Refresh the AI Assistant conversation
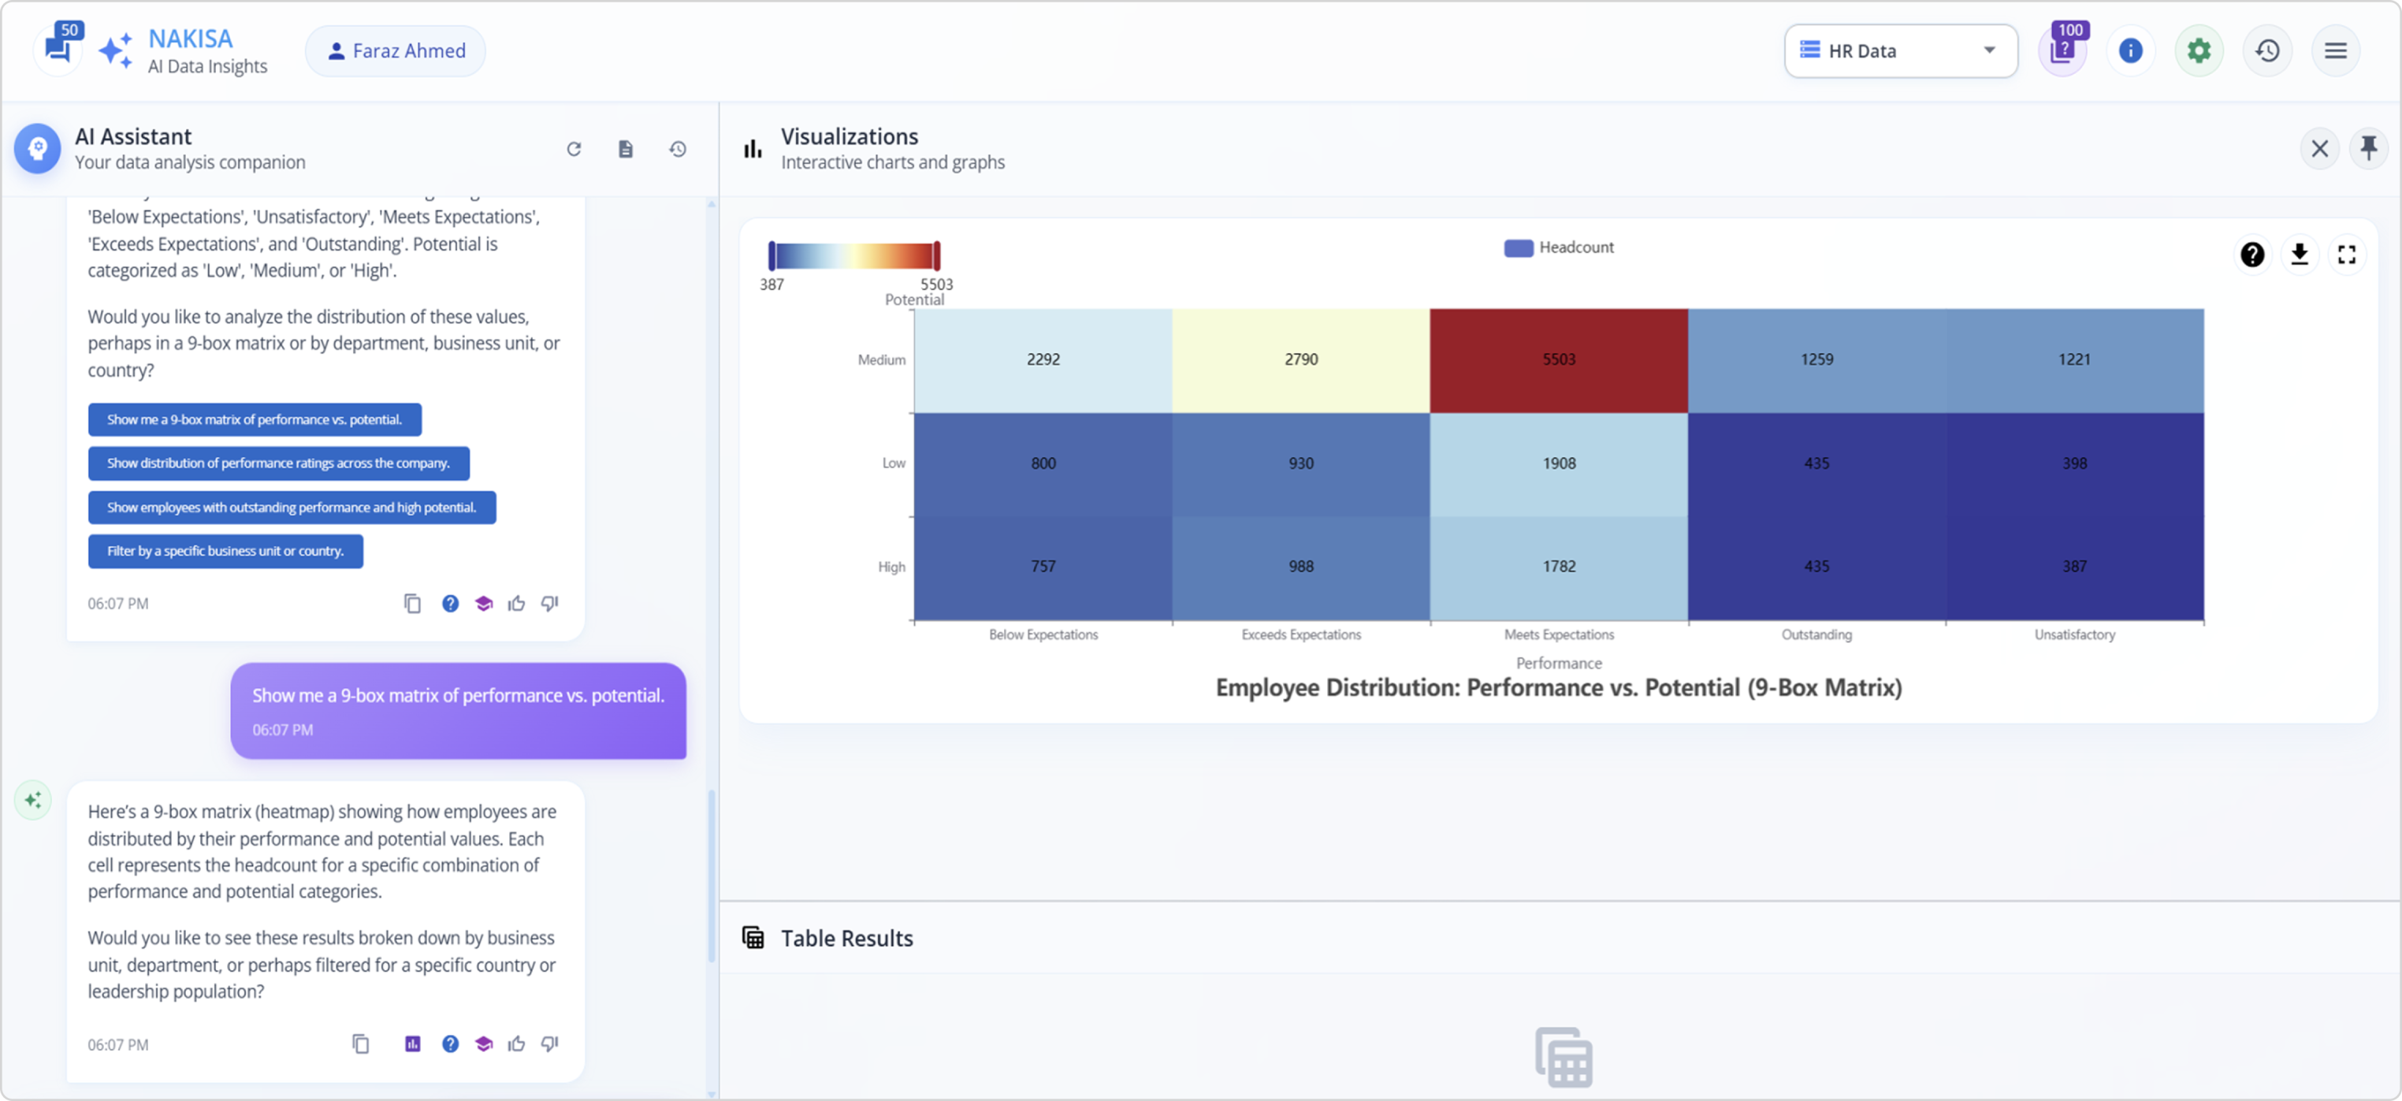Image resolution: width=2402 pixels, height=1101 pixels. click(x=574, y=149)
